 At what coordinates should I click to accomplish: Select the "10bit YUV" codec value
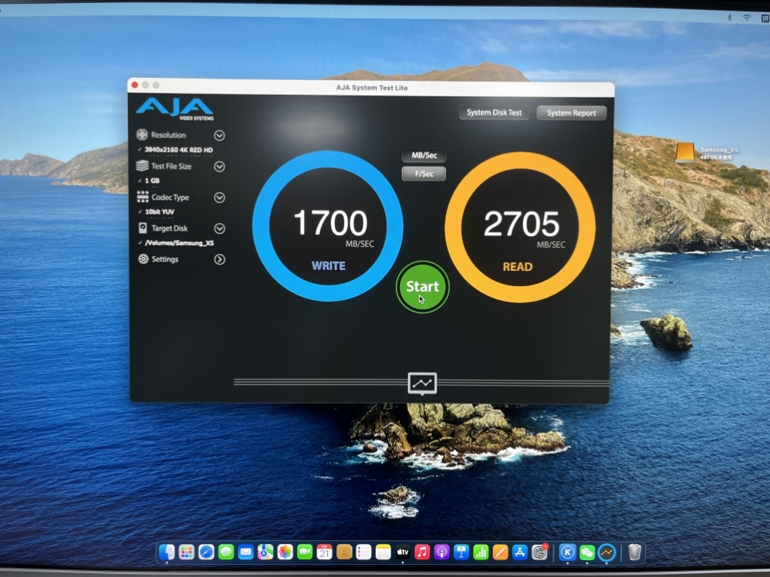(160, 211)
